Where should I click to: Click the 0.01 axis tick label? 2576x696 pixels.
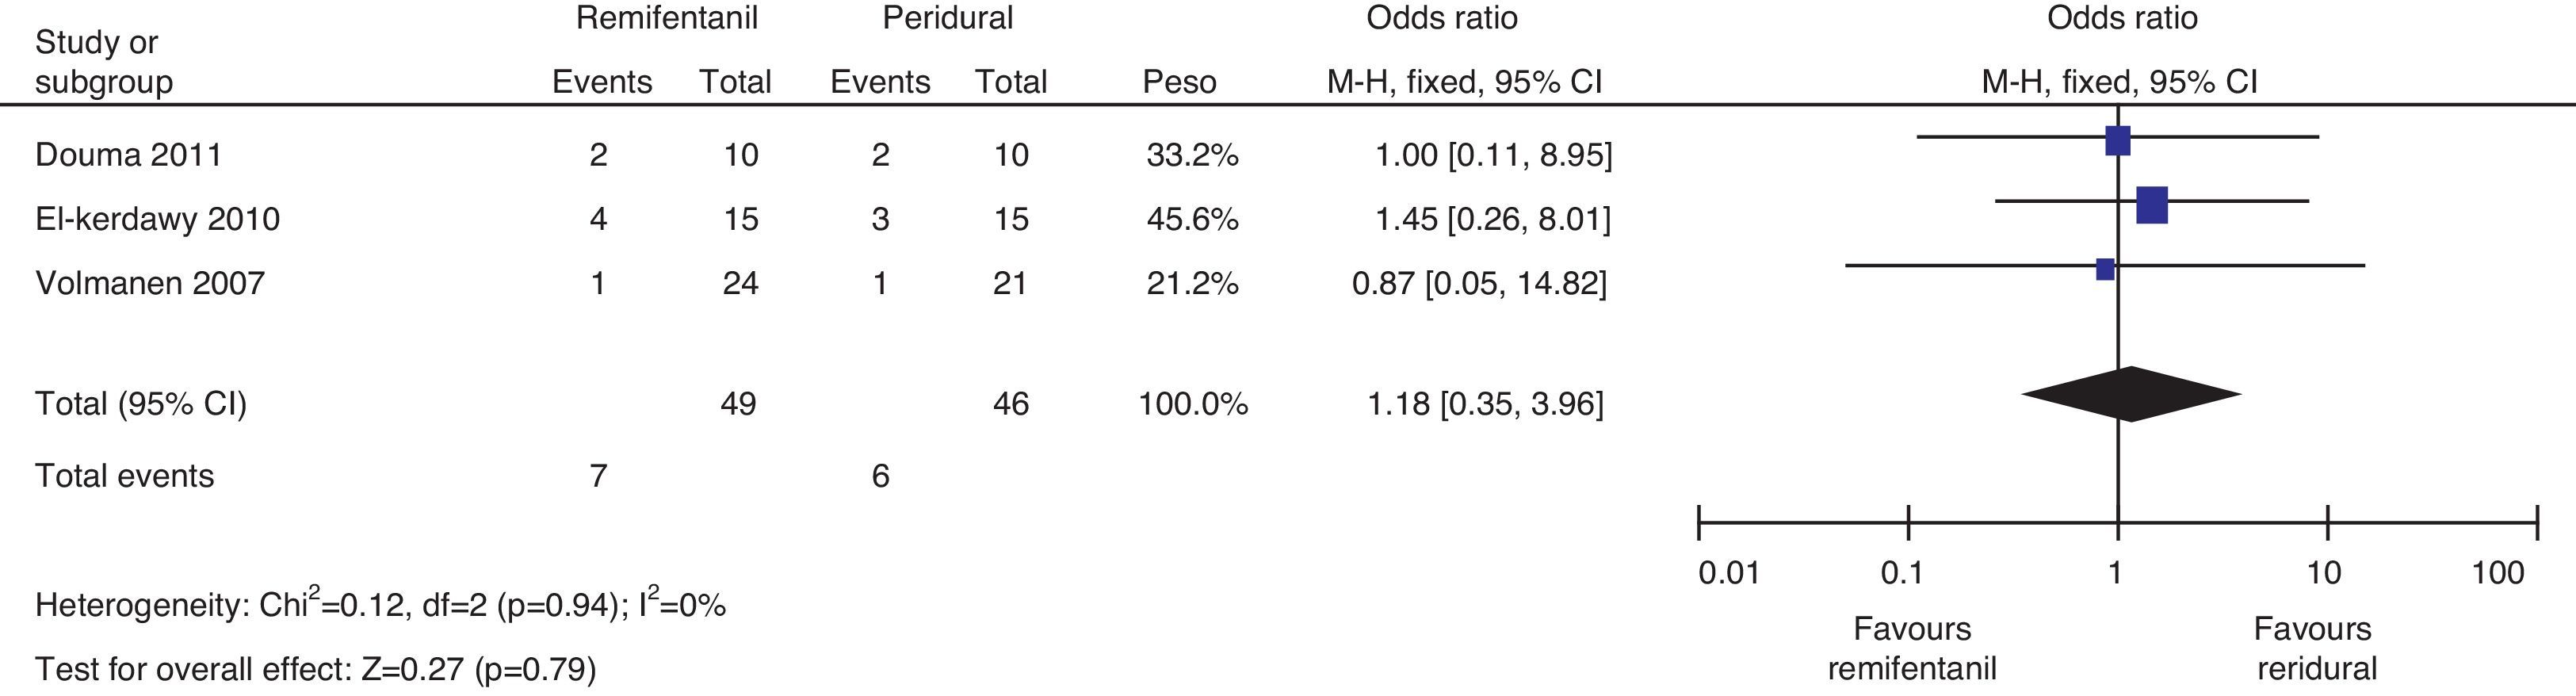[1728, 573]
